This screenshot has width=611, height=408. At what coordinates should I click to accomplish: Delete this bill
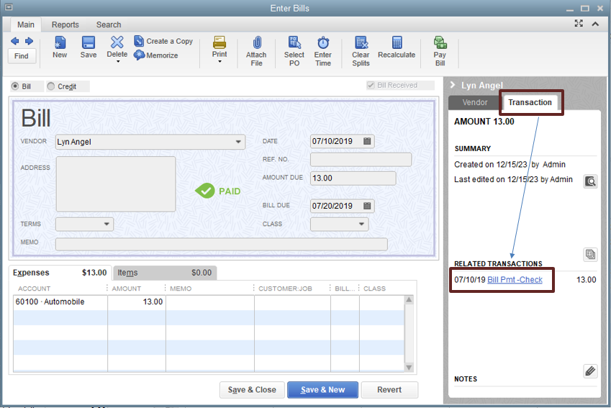click(x=117, y=46)
